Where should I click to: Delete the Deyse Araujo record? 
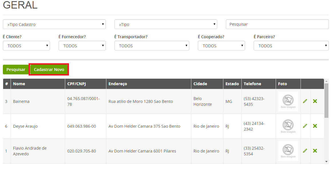pos(315,126)
